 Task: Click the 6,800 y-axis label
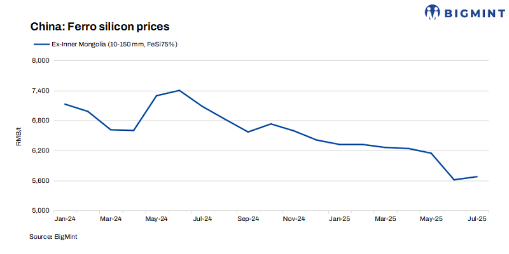40,121
